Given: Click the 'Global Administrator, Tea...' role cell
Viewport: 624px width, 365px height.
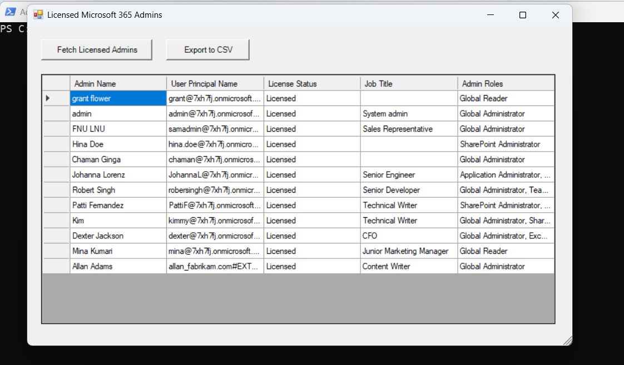Looking at the screenshot, I should (506, 190).
